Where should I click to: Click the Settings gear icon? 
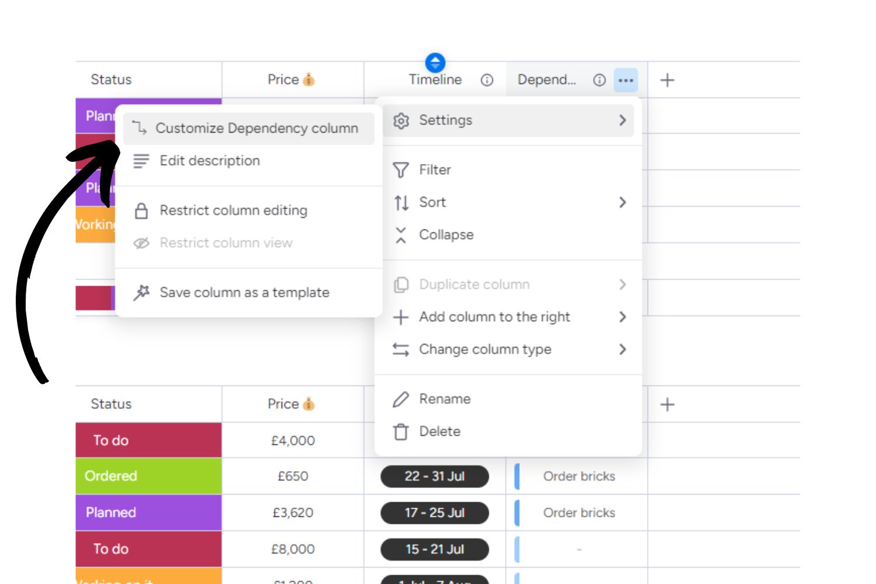[401, 120]
